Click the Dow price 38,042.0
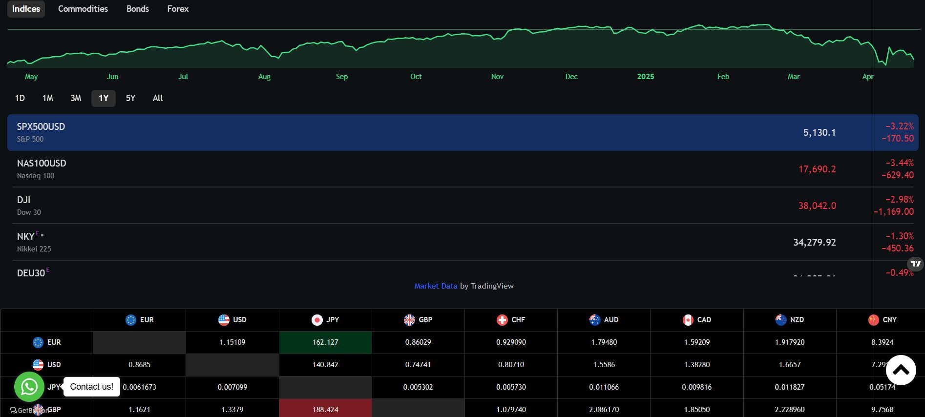925x417 pixels. (x=817, y=206)
